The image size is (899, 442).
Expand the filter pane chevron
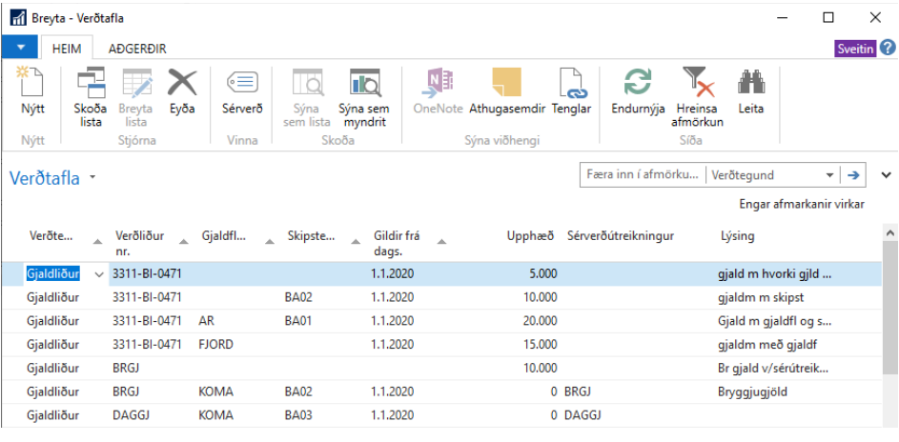pyautogui.click(x=886, y=175)
